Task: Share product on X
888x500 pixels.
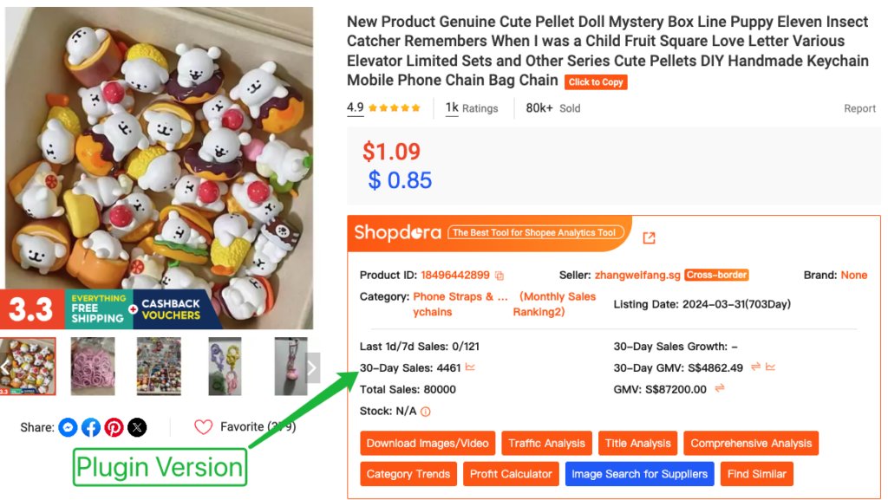Action: (137, 427)
